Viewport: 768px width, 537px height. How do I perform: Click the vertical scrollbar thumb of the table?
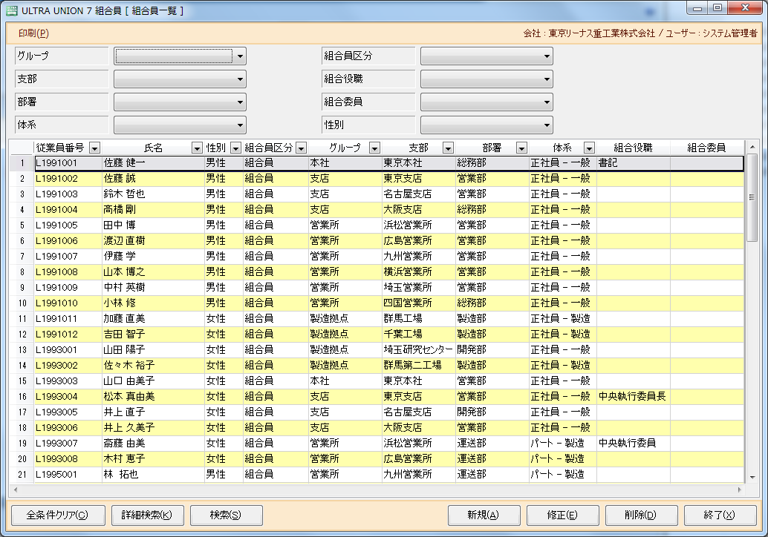tap(752, 197)
